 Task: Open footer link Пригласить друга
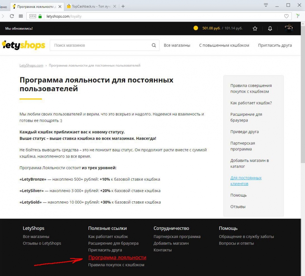[105, 250]
